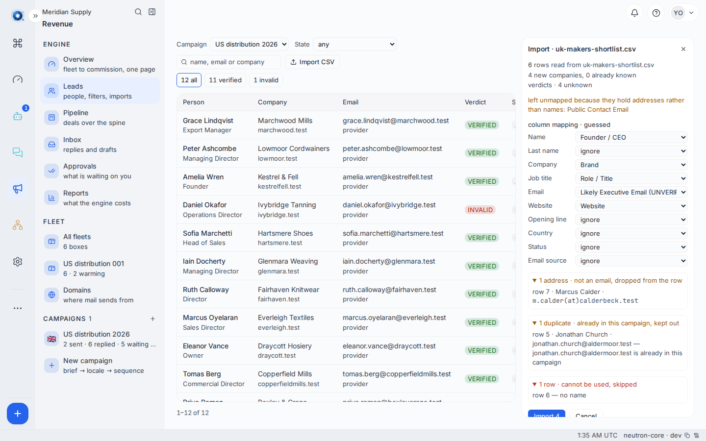This screenshot has height=441, width=706.
Task: Close the Import uk-makers-shortlist.csv panel
Action: click(x=683, y=49)
